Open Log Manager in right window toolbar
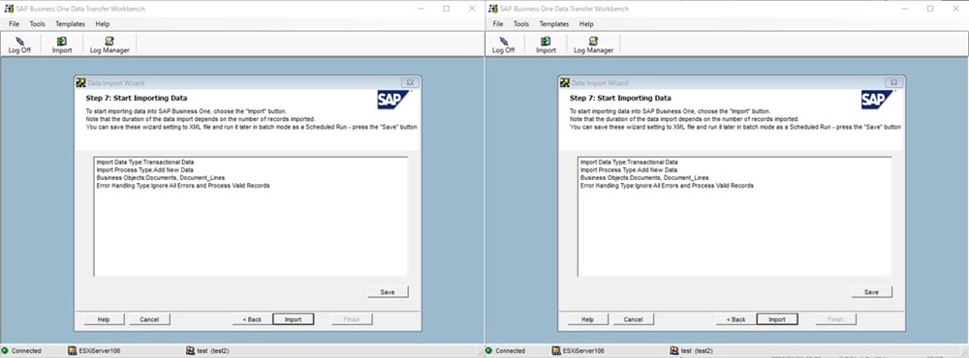This screenshot has width=969, height=358. [x=593, y=41]
